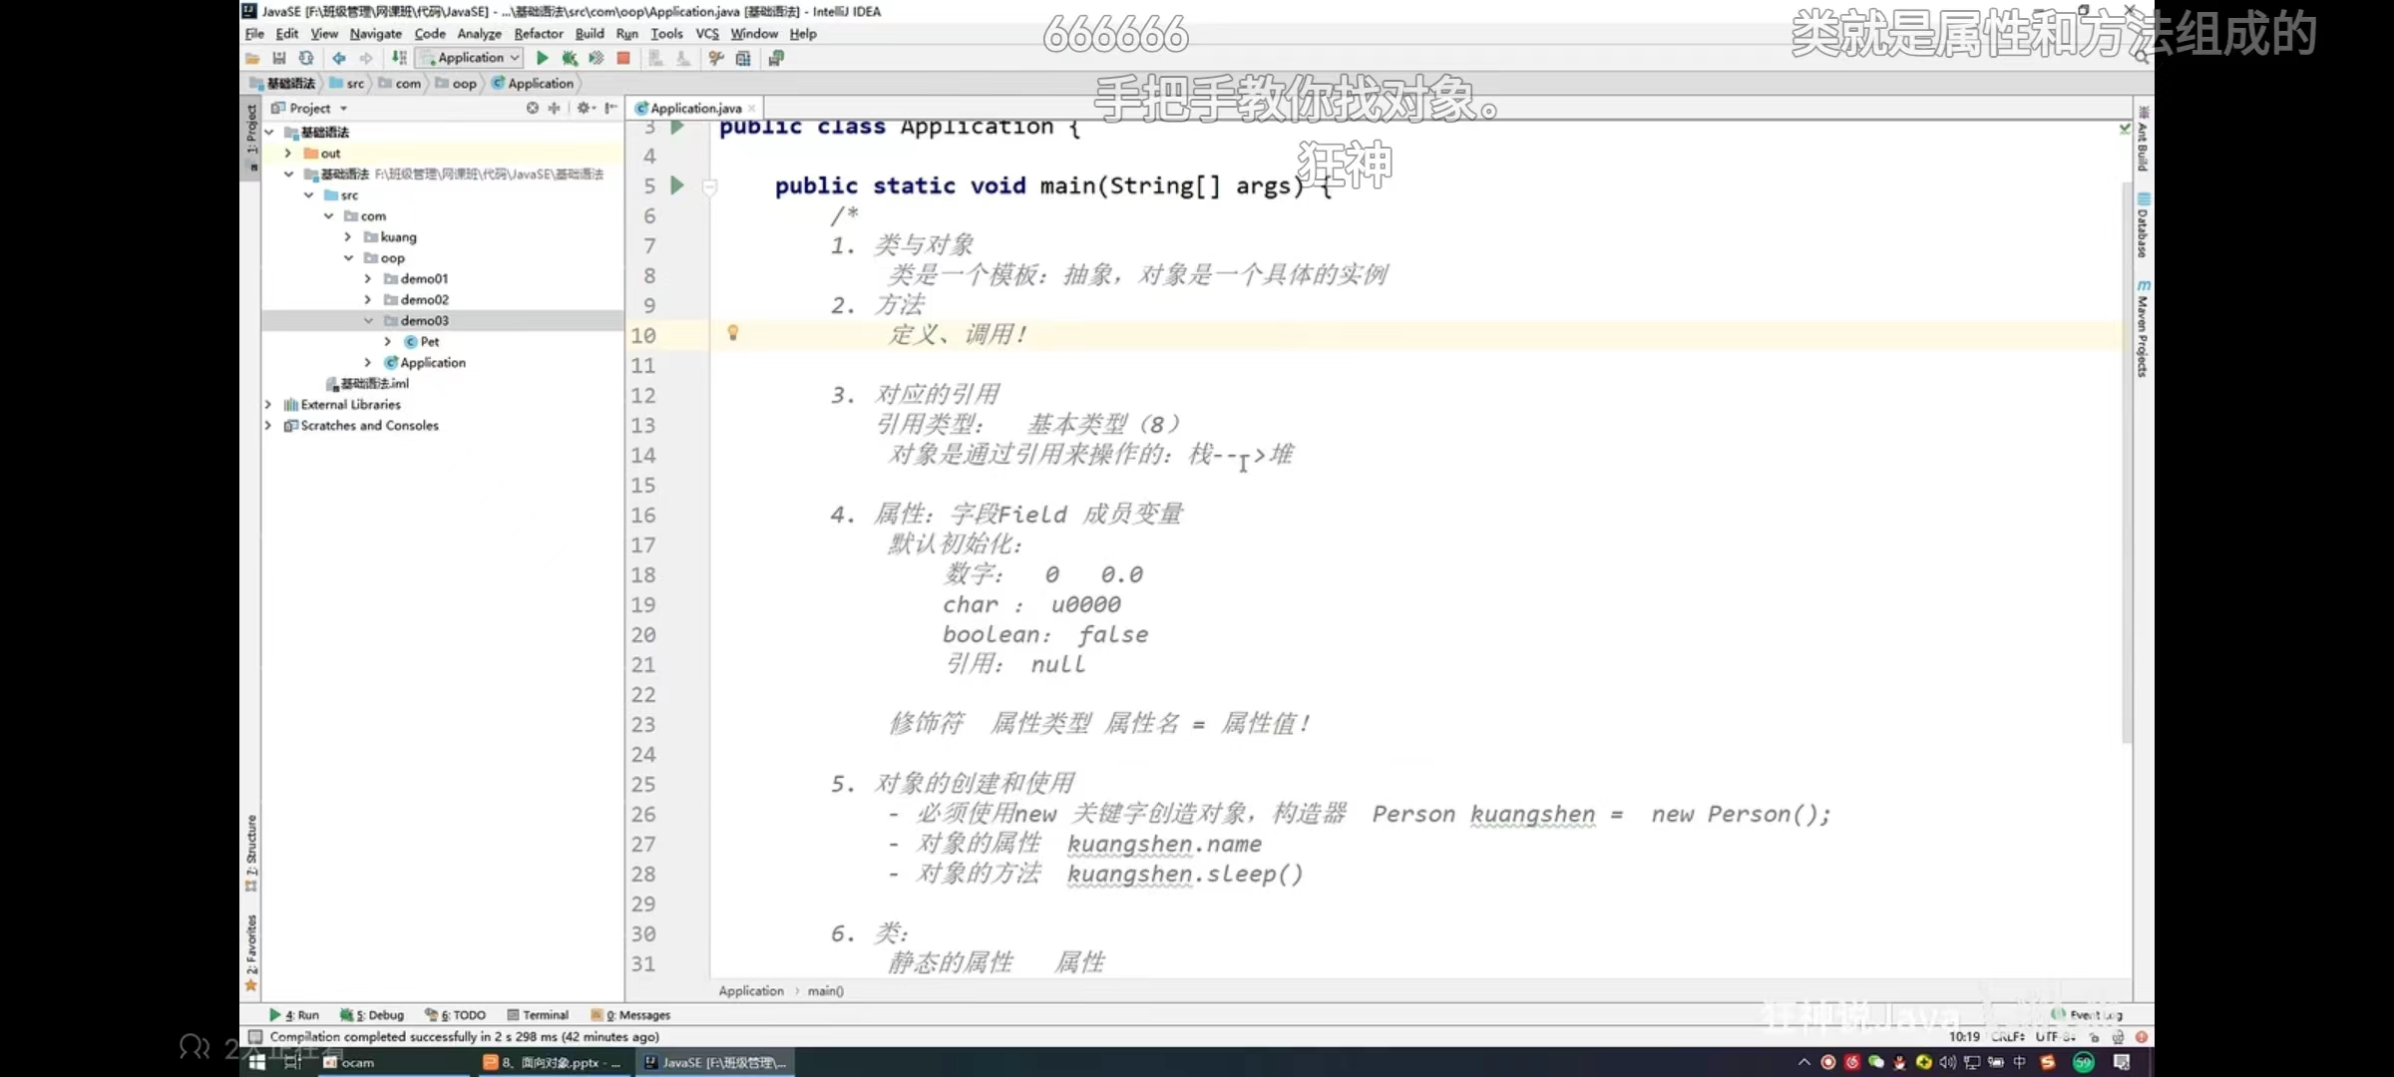Click the Project Structure toolbar icon

coord(743,58)
